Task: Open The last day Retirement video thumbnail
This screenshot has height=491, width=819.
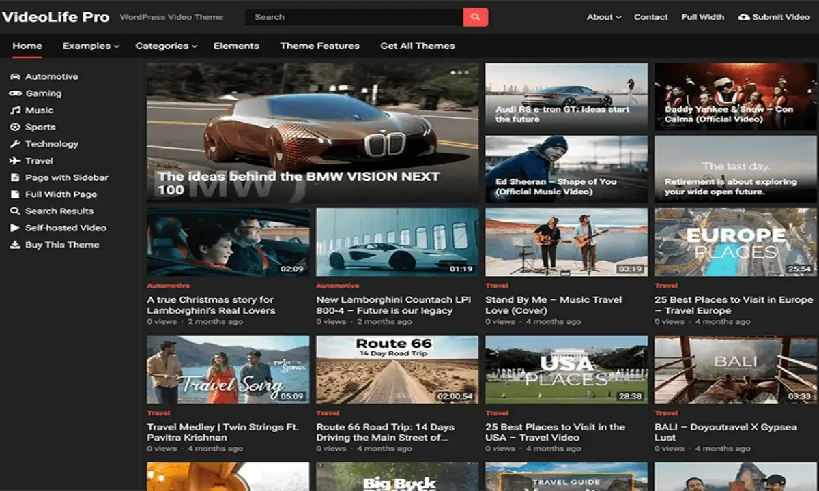Action: [x=736, y=168]
